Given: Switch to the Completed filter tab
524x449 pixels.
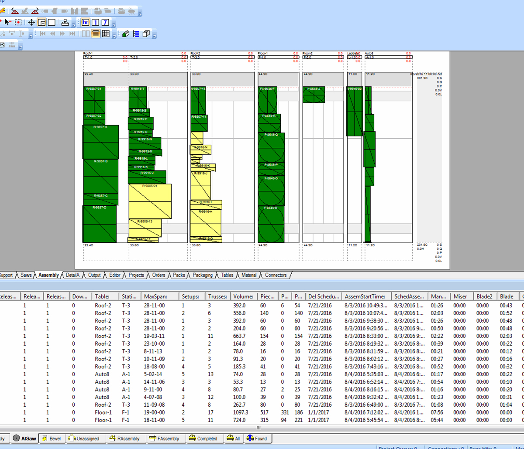Looking at the screenshot, I should tap(205, 439).
